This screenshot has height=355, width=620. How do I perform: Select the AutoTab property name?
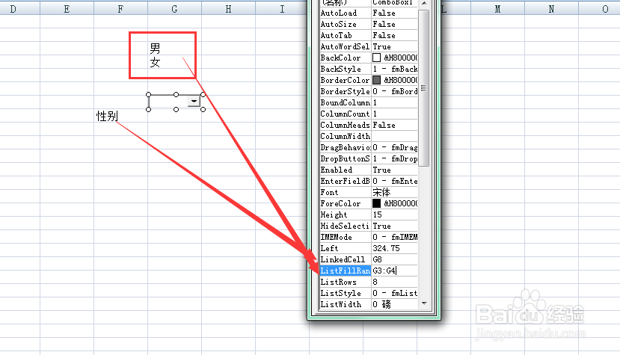coord(346,36)
